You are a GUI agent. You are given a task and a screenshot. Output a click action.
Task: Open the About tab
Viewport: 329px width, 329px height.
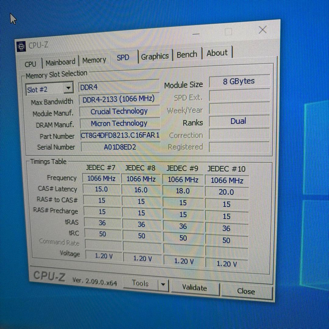click(217, 53)
